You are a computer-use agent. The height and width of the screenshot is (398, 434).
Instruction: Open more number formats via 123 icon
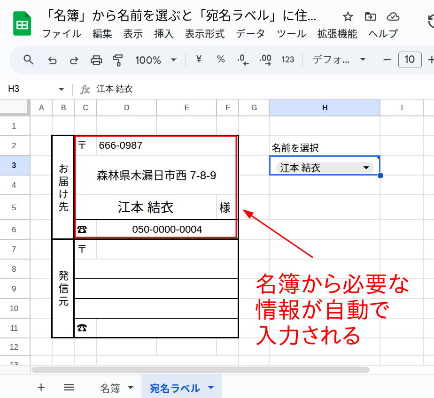(x=287, y=60)
